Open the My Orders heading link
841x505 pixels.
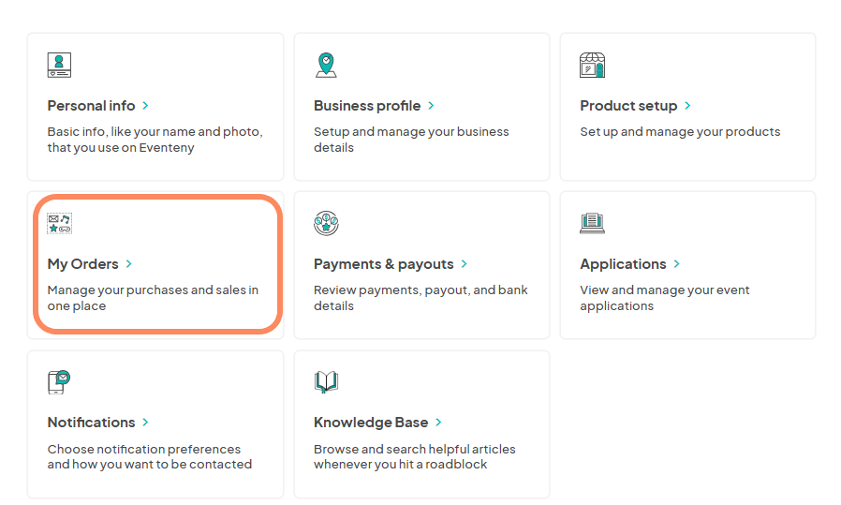click(82, 264)
